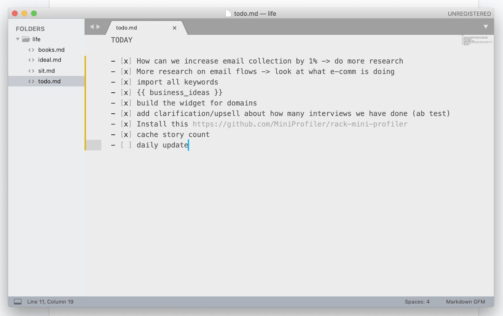Toggle the side bar panel switcher icon
Viewport: 503px width, 316px height.
pos(18,302)
